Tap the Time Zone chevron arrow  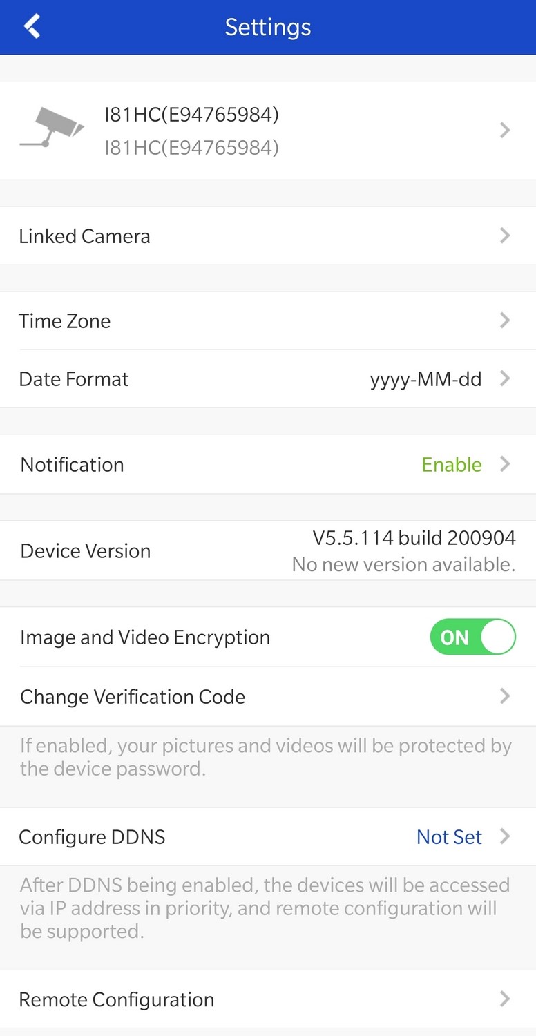point(505,320)
